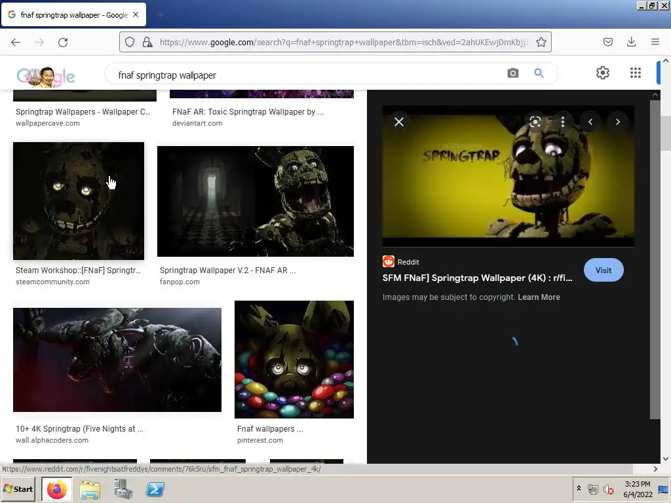Click the preview panel vertical scrollbar
The image size is (671, 503).
pos(655,259)
